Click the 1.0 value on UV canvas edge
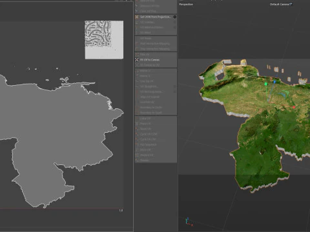This screenshot has height=232, width=310. [x=121, y=210]
